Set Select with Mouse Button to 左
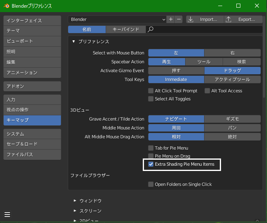This screenshot has width=267, height=223. click(x=176, y=53)
